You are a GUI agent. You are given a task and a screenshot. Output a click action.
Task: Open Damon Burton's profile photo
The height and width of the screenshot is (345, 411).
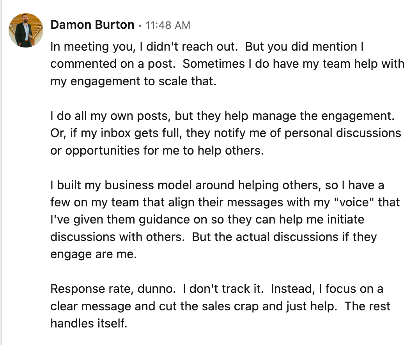point(26,30)
